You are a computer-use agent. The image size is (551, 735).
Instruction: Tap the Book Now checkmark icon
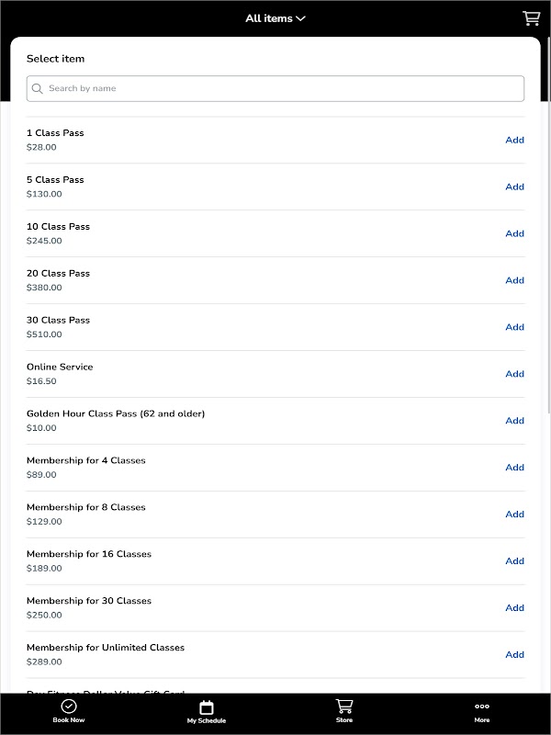pyautogui.click(x=69, y=706)
